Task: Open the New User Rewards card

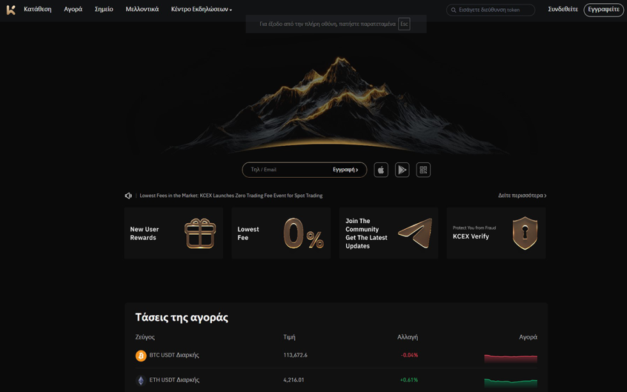Action: 173,233
